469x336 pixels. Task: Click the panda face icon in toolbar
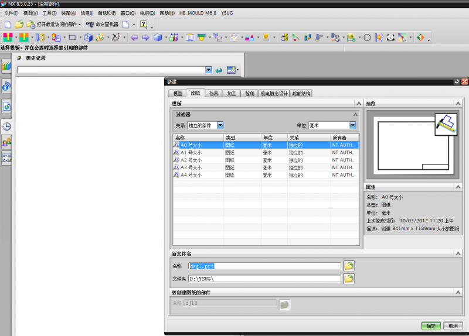(x=390, y=37)
